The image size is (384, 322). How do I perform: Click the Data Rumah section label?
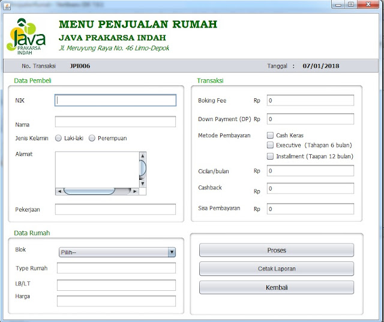coord(32,233)
